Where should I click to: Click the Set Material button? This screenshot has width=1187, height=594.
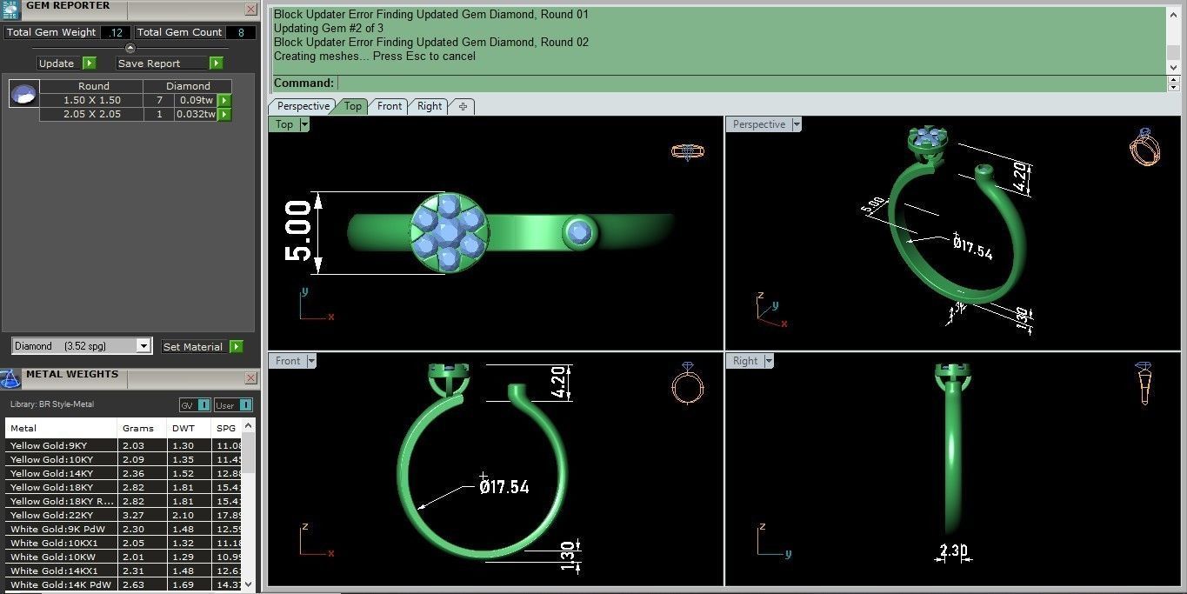tap(193, 346)
